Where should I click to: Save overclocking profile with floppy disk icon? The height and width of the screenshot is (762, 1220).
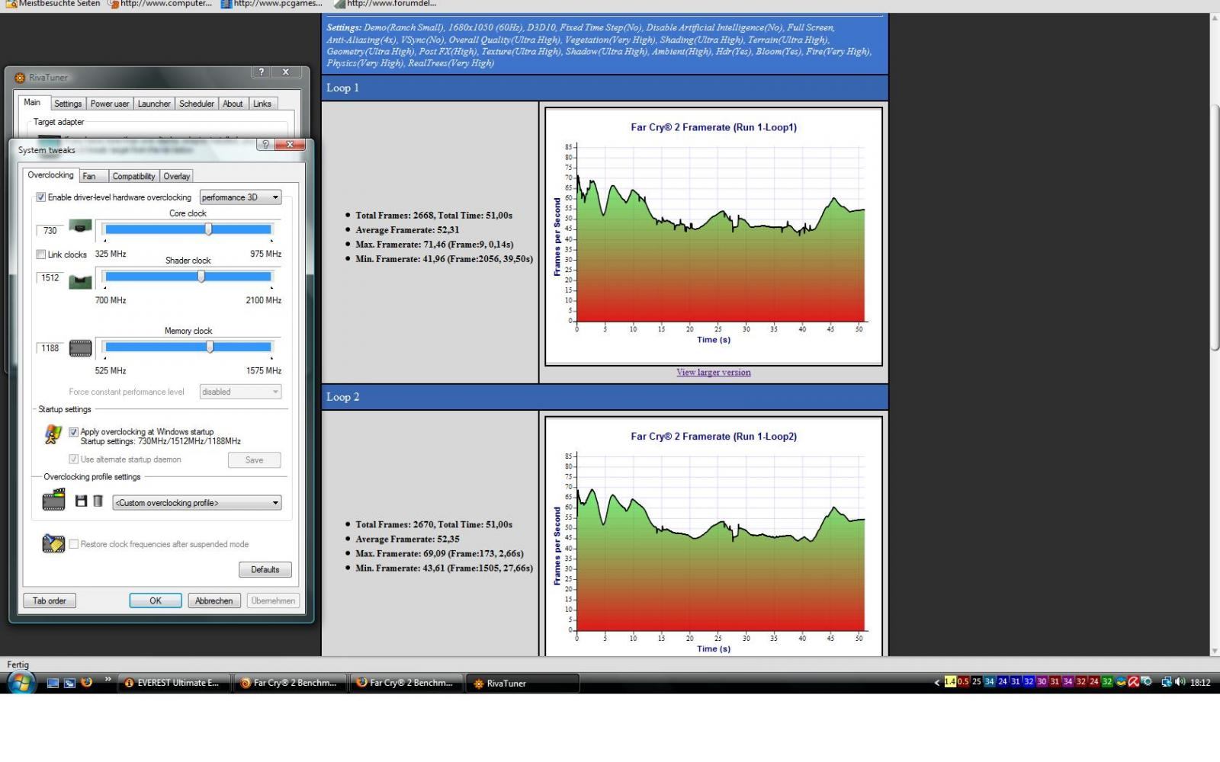click(81, 501)
